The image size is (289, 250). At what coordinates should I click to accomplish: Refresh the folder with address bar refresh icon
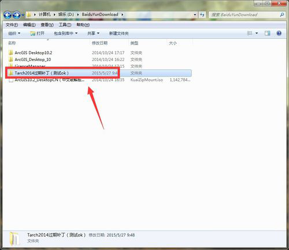coord(202,14)
